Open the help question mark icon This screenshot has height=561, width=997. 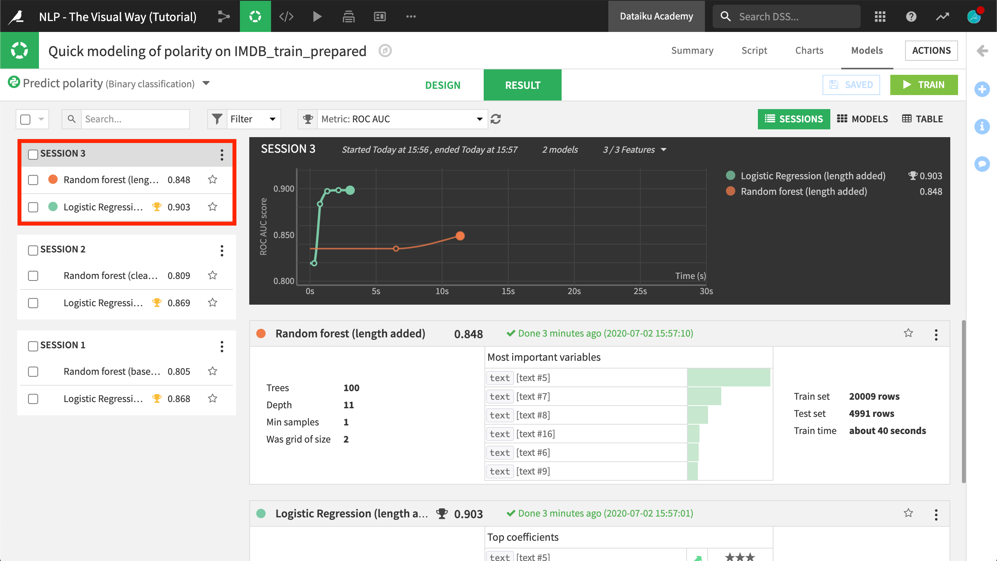(911, 16)
